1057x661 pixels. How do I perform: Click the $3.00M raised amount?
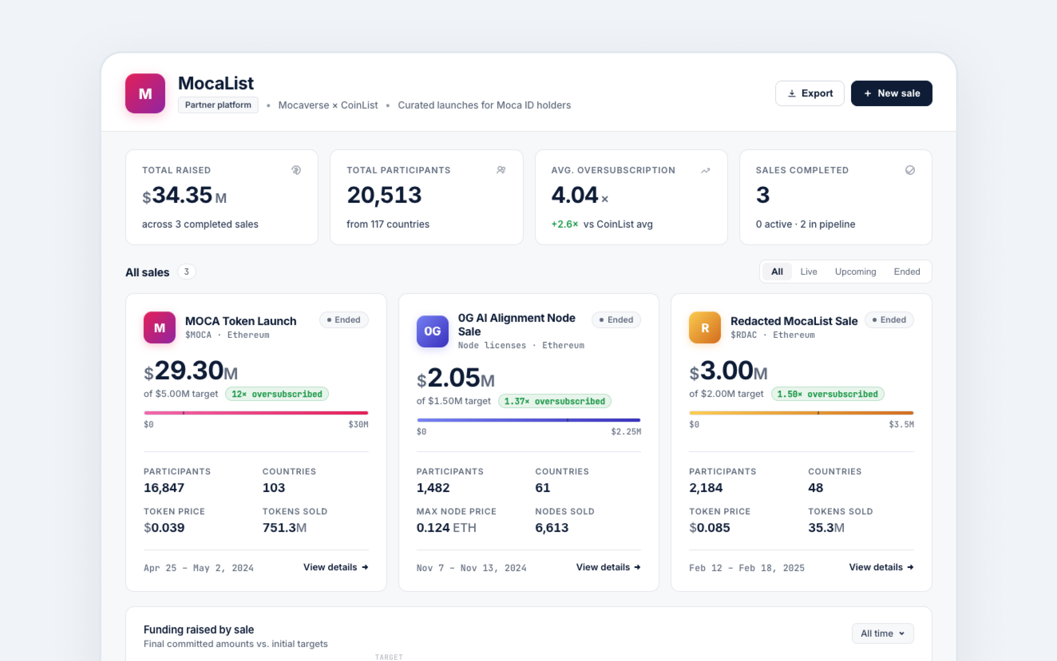coord(728,371)
